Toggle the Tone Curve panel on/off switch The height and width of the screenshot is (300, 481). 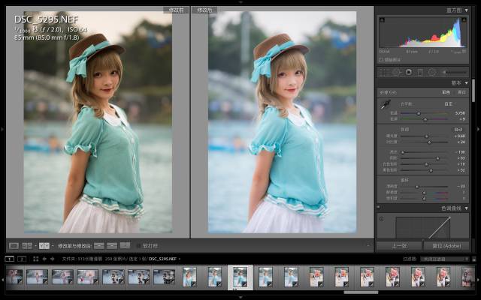379,208
